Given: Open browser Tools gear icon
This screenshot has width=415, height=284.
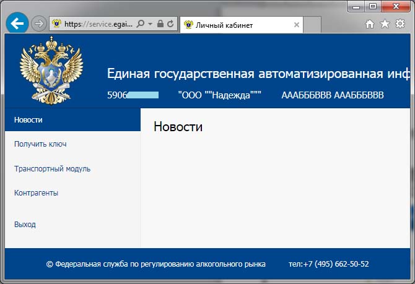Looking at the screenshot, I should pos(400,24).
